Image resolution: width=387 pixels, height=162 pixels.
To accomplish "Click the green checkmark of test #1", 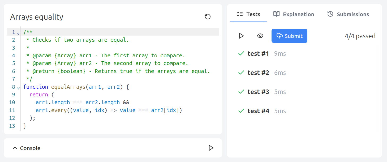I will [x=241, y=53].
